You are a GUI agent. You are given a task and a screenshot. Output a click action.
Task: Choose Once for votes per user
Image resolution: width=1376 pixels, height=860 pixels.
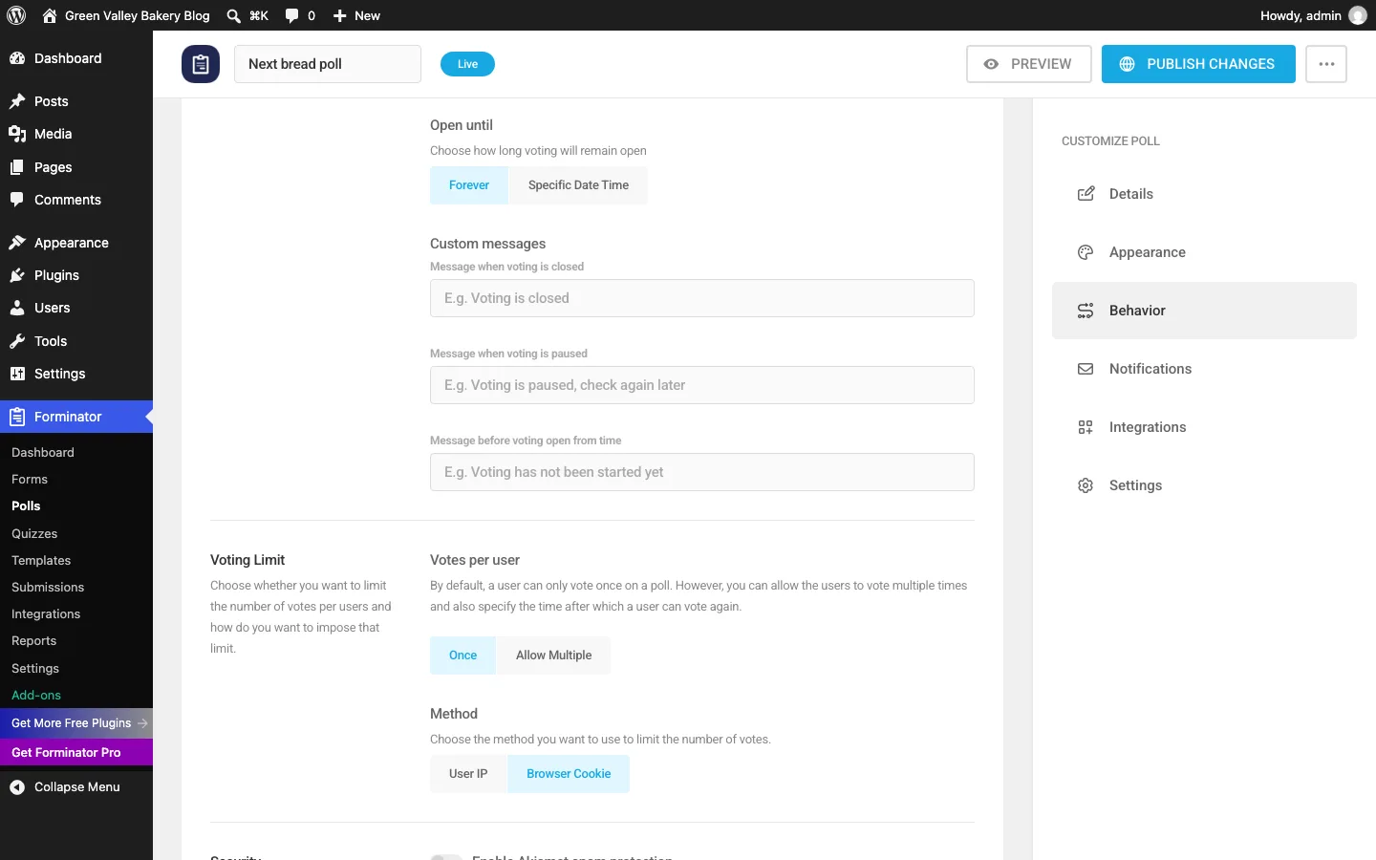pos(462,656)
